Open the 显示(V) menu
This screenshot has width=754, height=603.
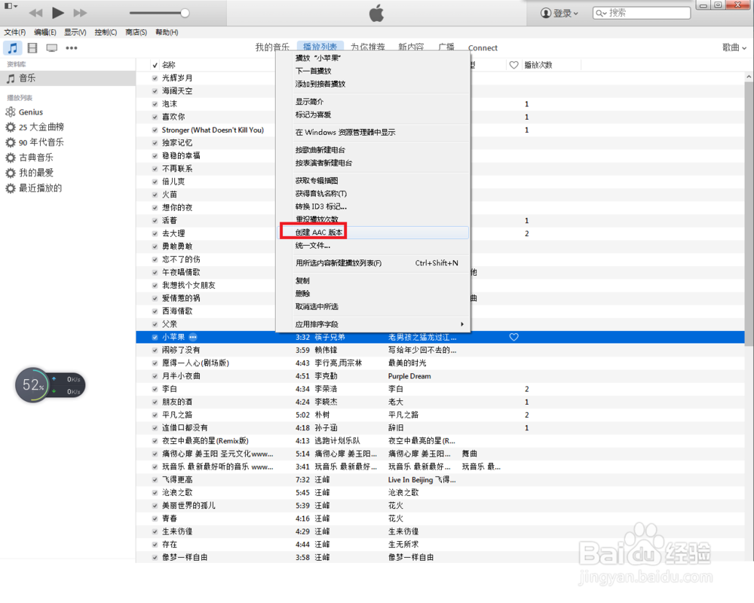pyautogui.click(x=75, y=32)
